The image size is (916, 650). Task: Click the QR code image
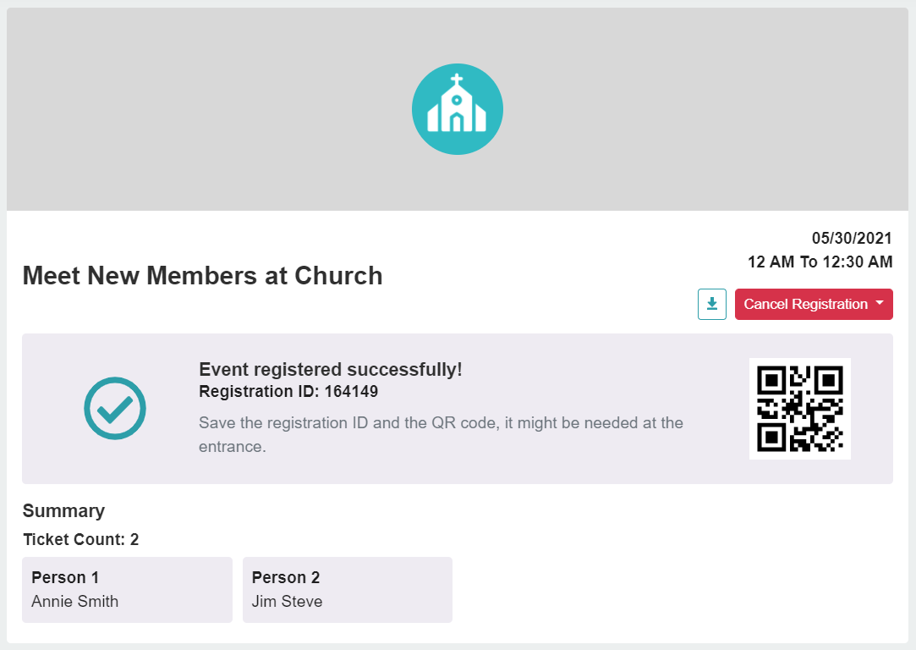800,409
